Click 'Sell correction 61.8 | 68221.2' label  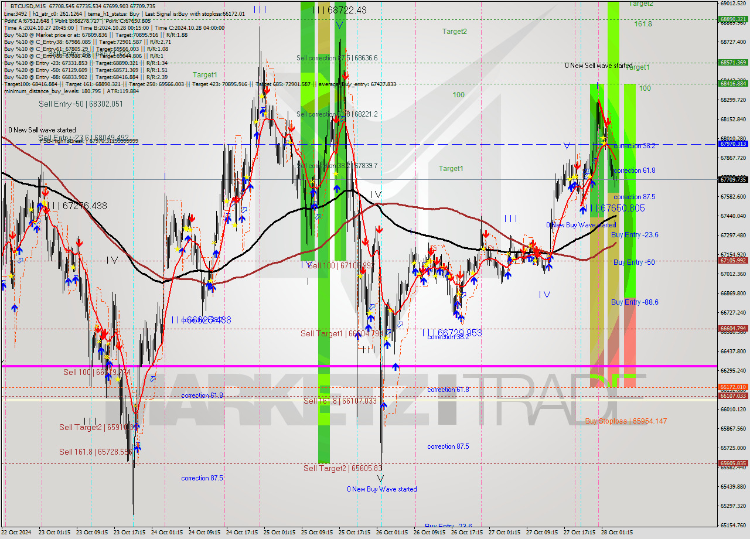(x=337, y=114)
